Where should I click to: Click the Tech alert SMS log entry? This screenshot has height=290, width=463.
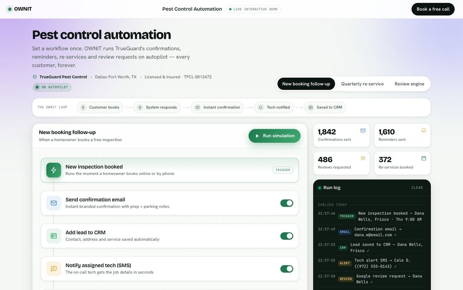click(372, 263)
